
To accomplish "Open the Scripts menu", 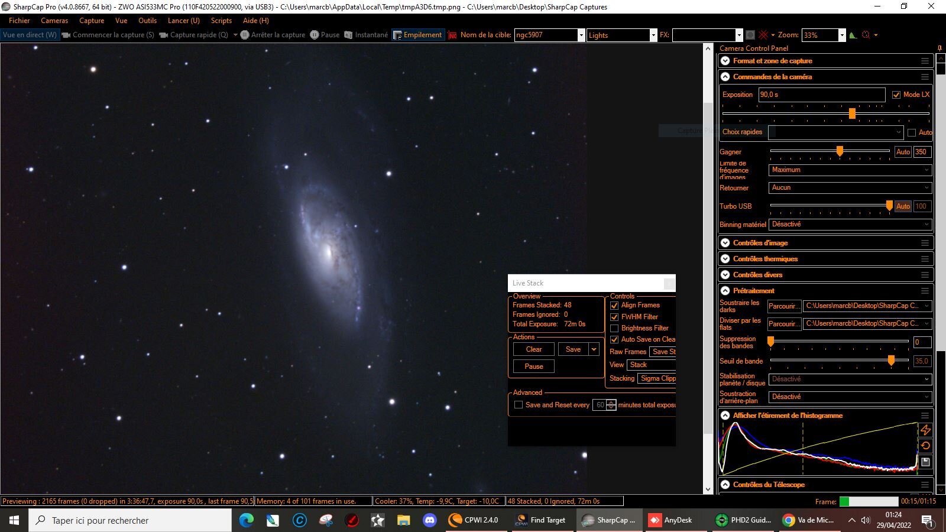I will click(x=221, y=21).
